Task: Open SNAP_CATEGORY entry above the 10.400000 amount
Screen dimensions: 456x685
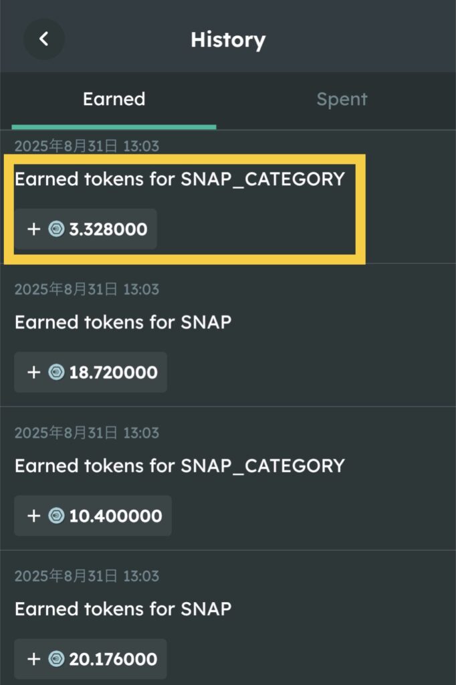Action: (179, 466)
